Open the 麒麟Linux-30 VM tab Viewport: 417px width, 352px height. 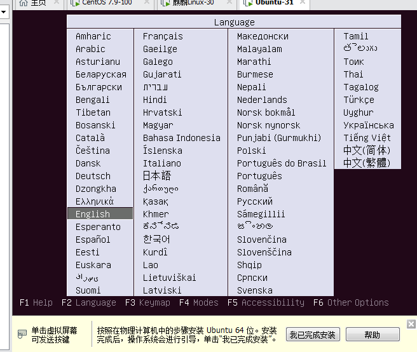tap(193, 3)
